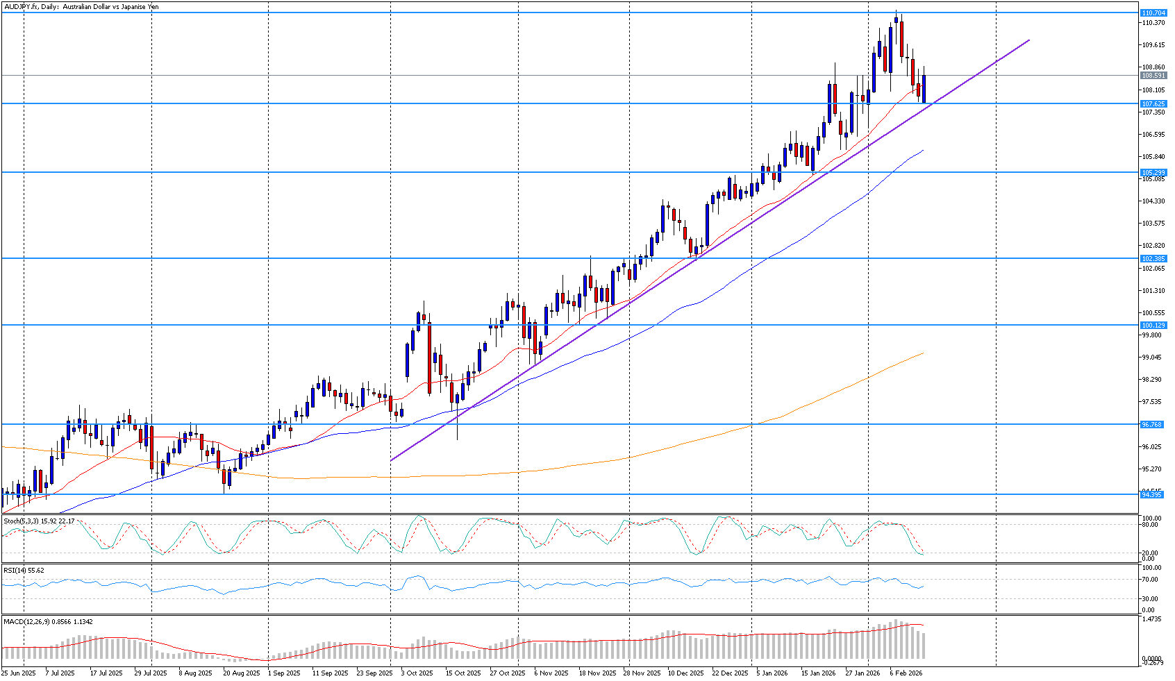Click the 25 Jun 2025 date label

click(x=18, y=673)
